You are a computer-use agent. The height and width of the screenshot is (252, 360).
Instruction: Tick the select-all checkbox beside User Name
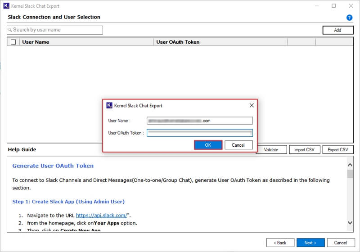coord(13,42)
